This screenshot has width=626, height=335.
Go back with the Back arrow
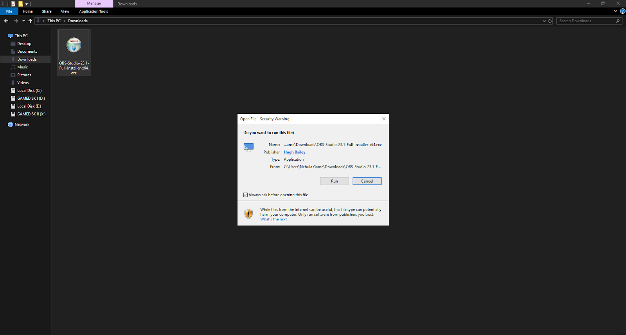(6, 21)
